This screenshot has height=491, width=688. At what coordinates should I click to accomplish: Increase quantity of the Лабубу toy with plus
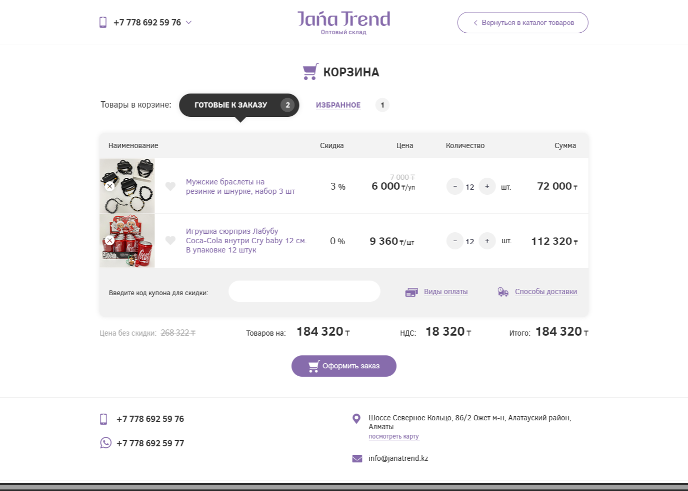[x=487, y=241]
